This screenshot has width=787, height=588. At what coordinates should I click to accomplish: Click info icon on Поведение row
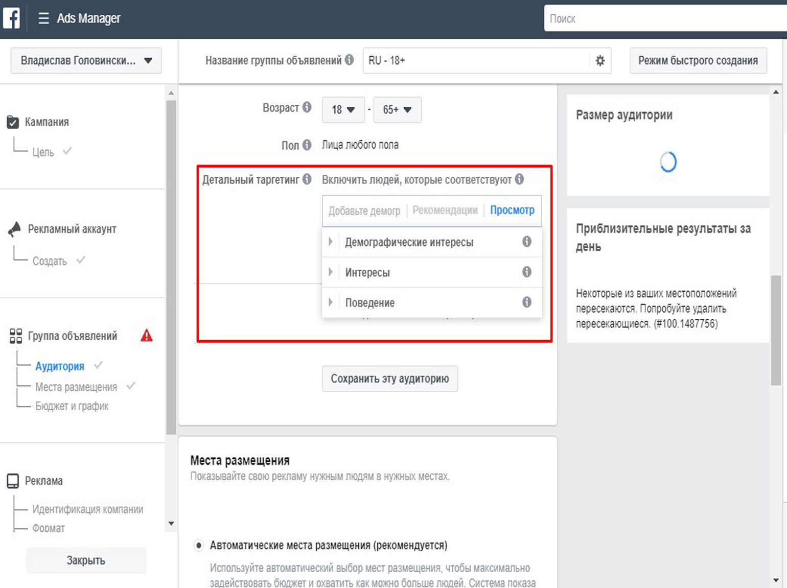pos(526,302)
